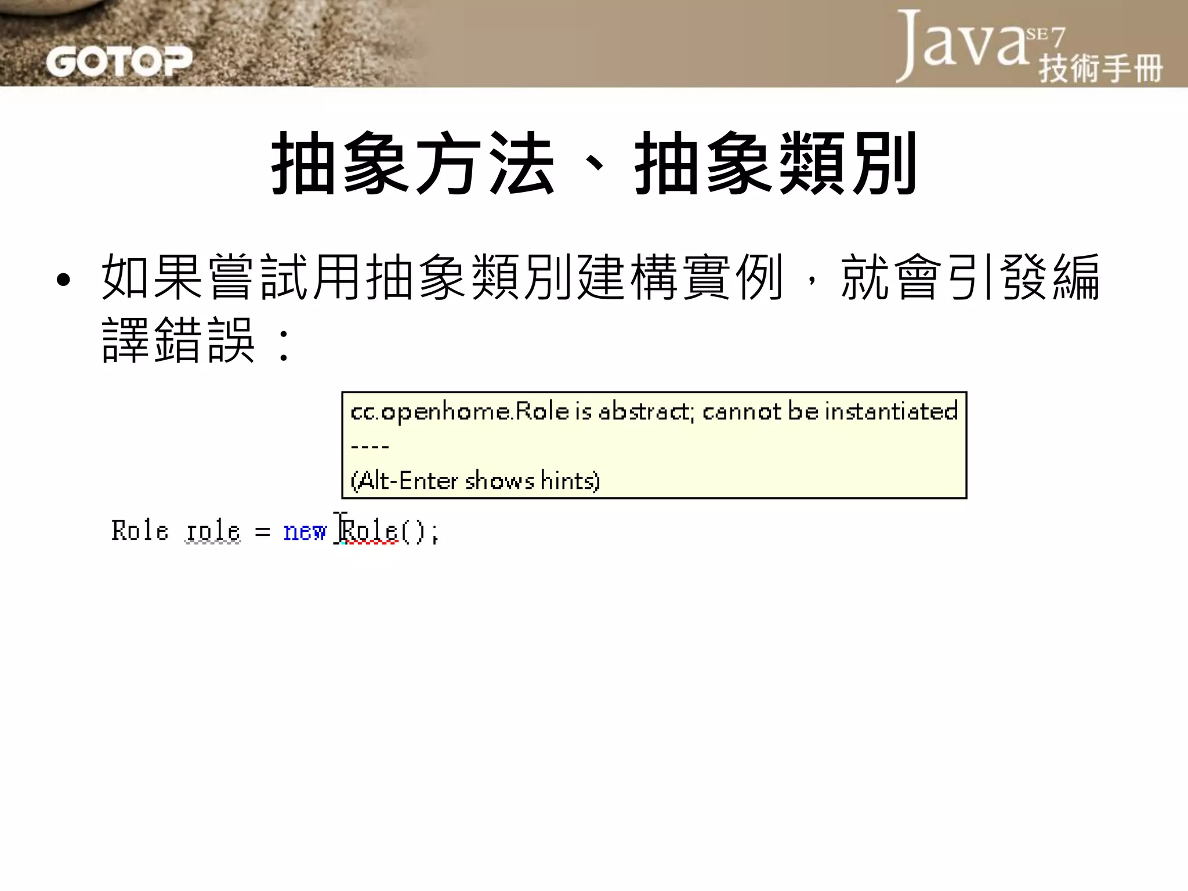Click tooltip text 'cc.openhome.Role is abstract; cannot be instantiated'

point(654,412)
